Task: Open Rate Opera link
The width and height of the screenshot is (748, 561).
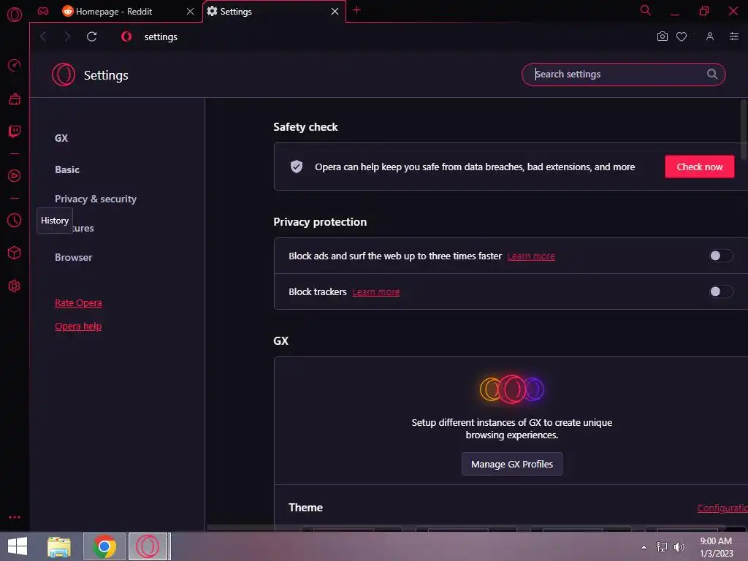Action: tap(78, 303)
